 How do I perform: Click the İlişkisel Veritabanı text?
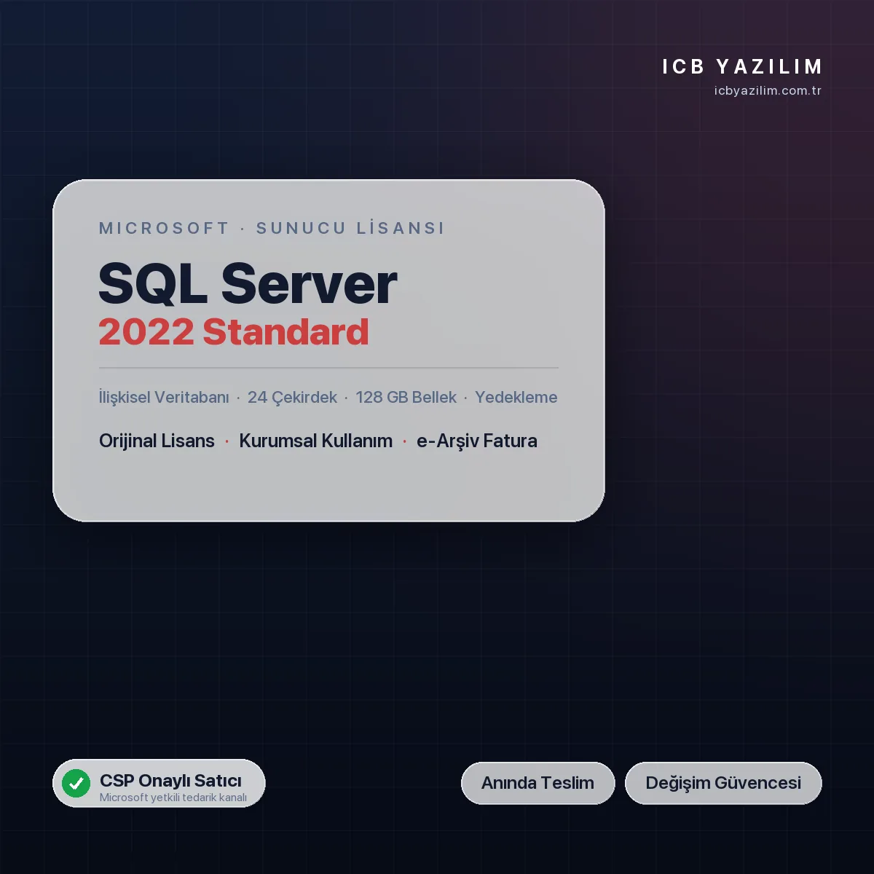tap(164, 398)
